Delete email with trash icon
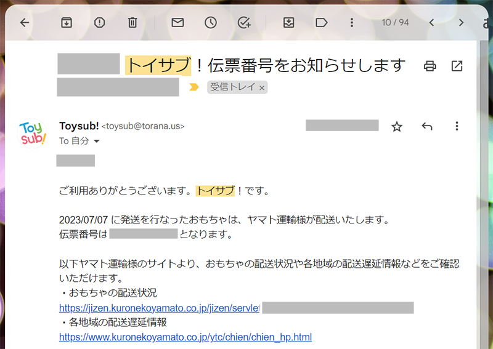Image resolution: width=493 pixels, height=349 pixels. click(x=132, y=23)
